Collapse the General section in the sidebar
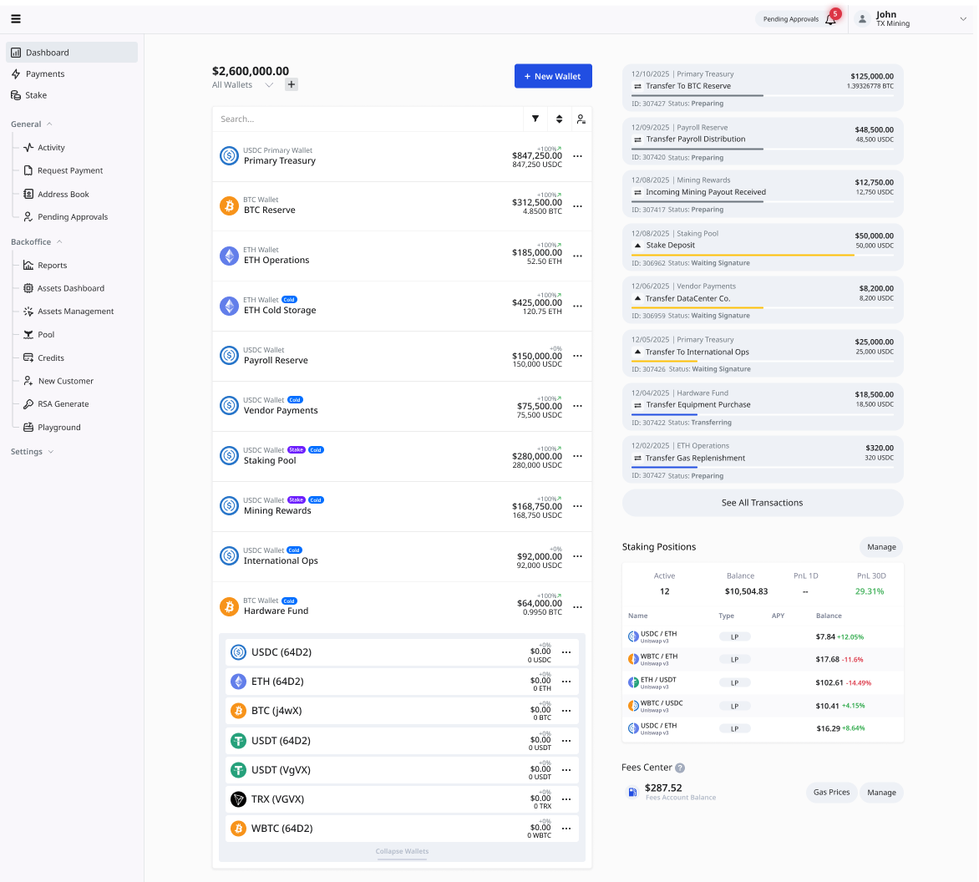 point(33,123)
